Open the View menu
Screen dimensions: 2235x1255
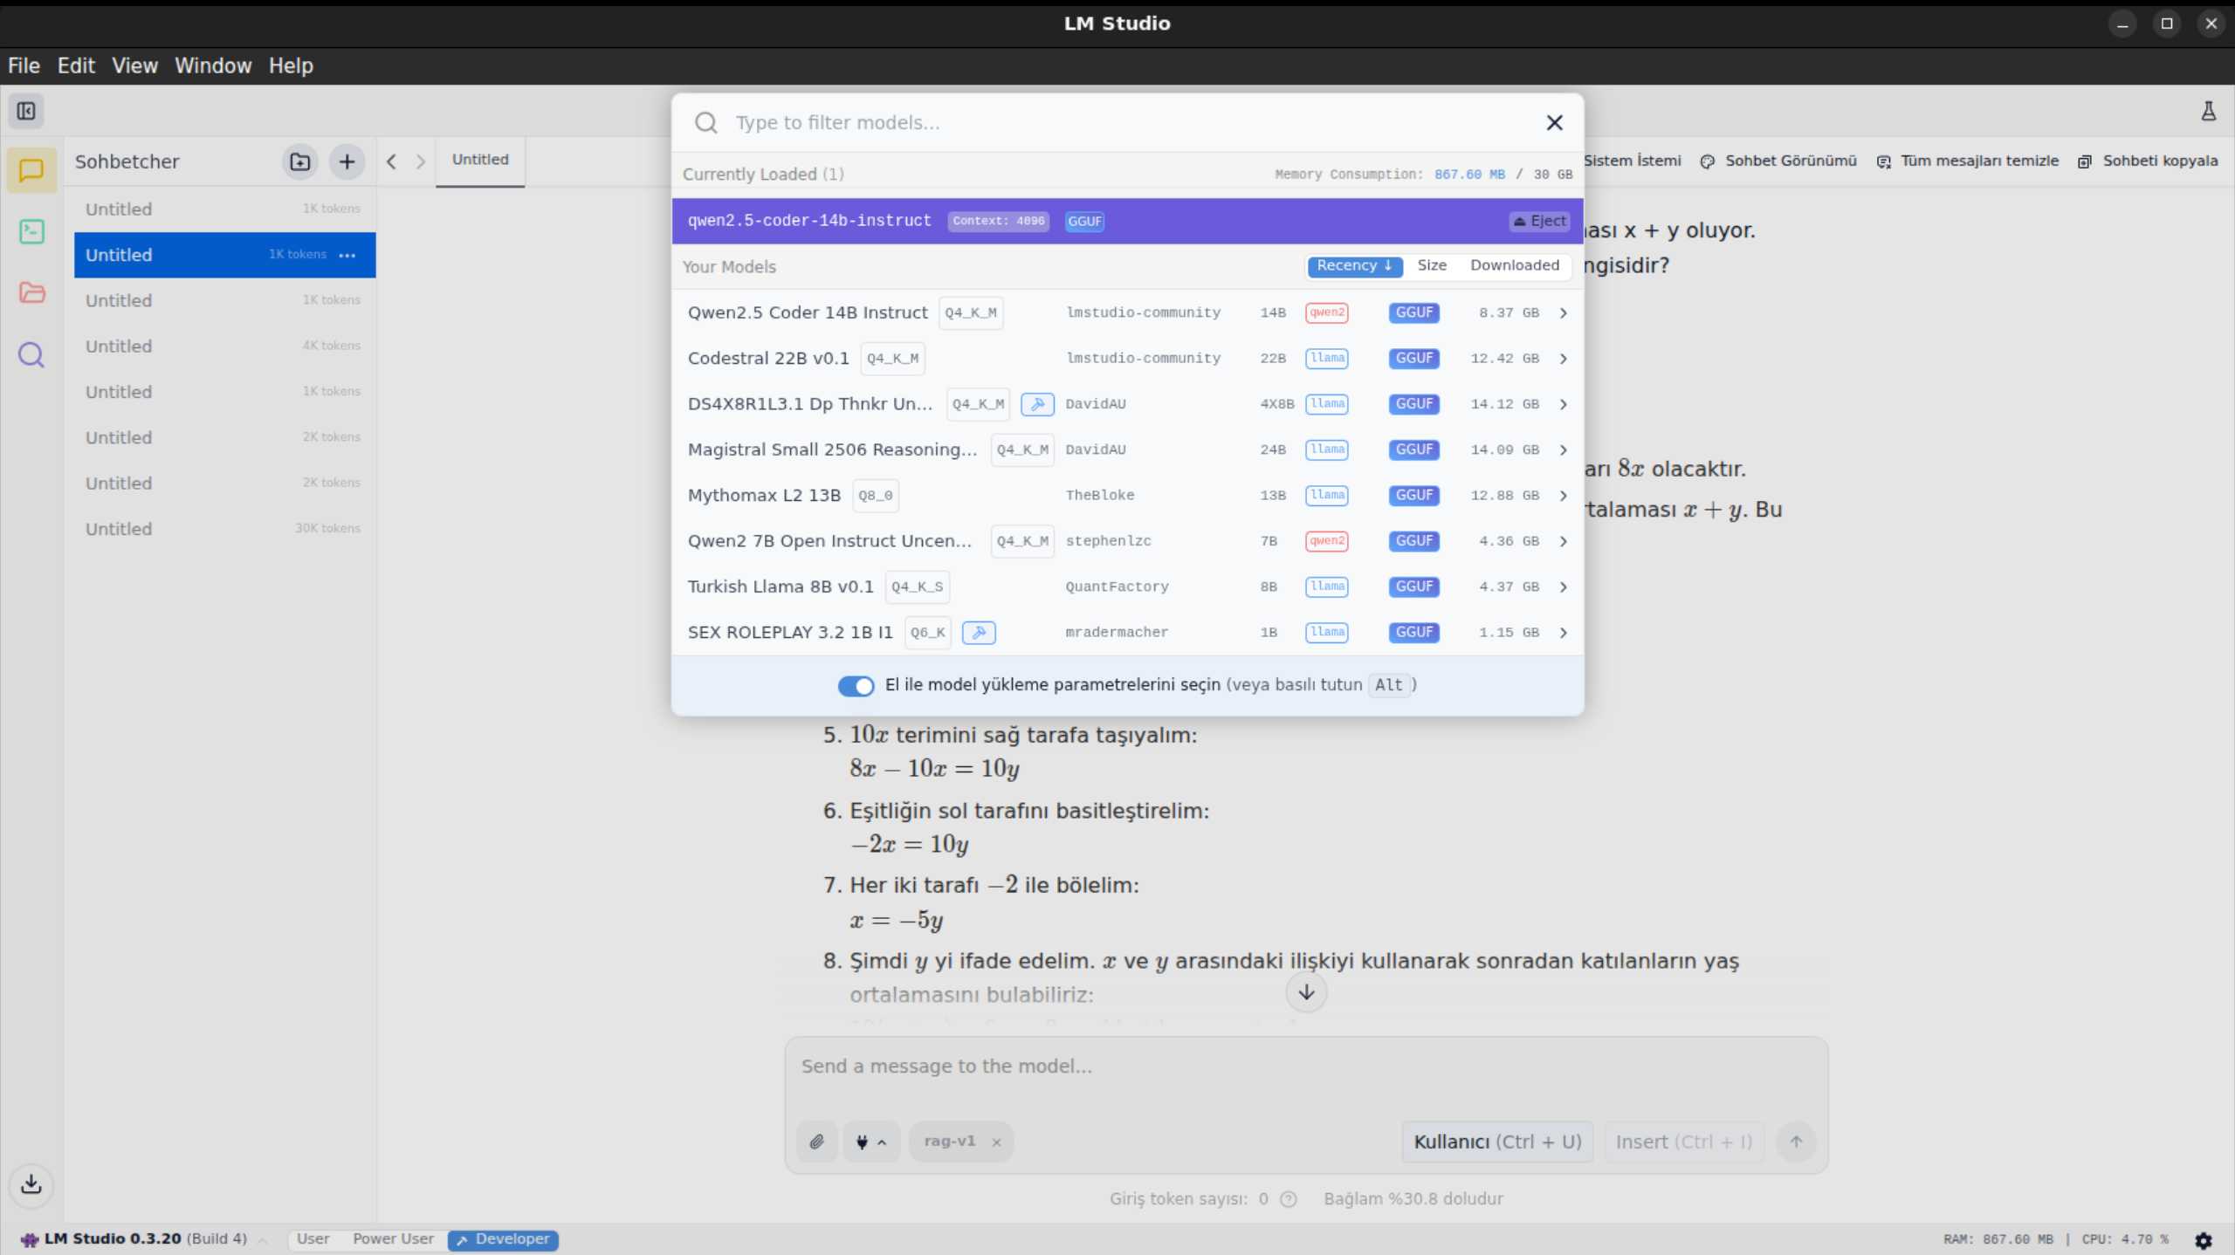tap(134, 65)
